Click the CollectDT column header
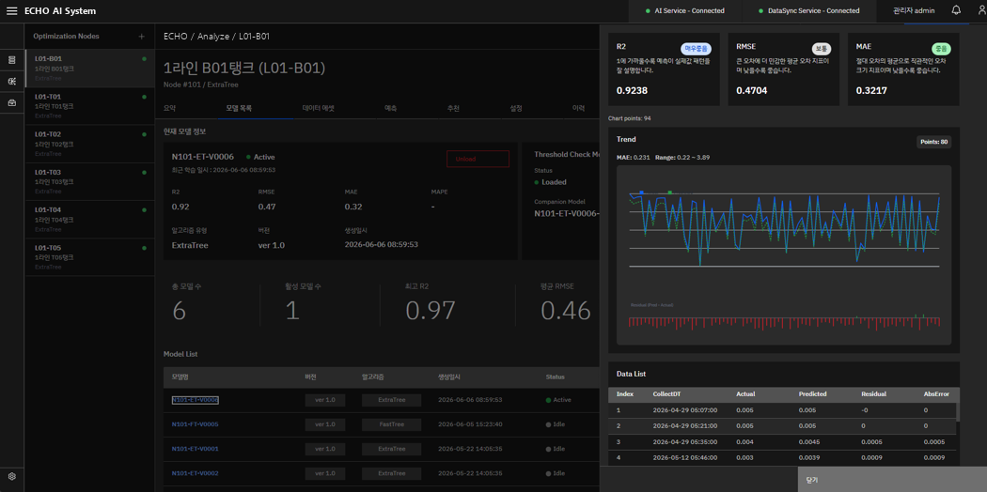 [667, 394]
